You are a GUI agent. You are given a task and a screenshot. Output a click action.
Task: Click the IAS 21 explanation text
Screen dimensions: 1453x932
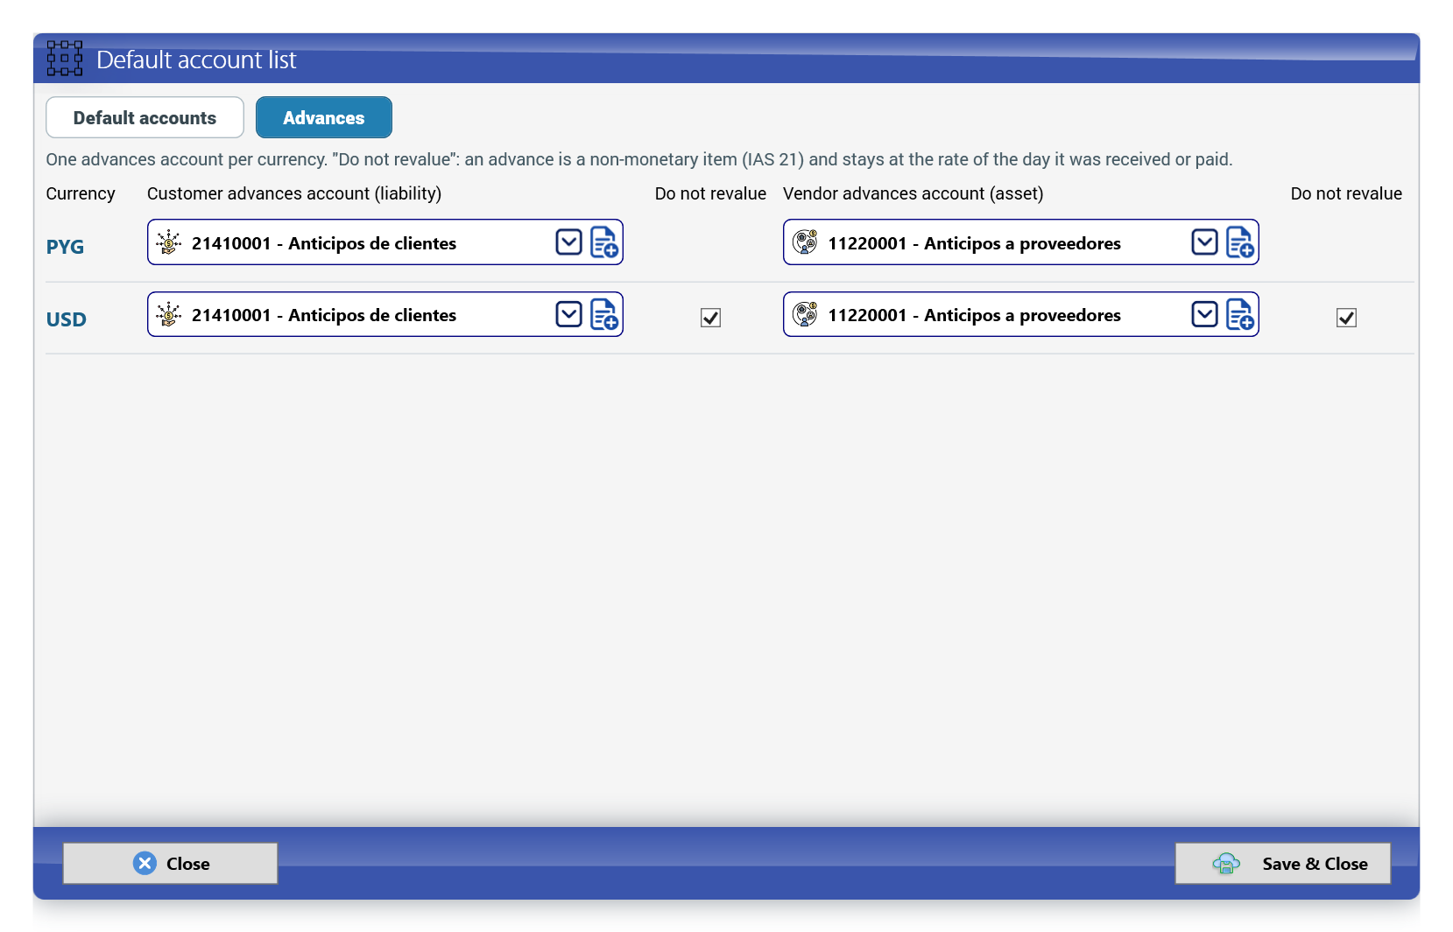tap(639, 159)
